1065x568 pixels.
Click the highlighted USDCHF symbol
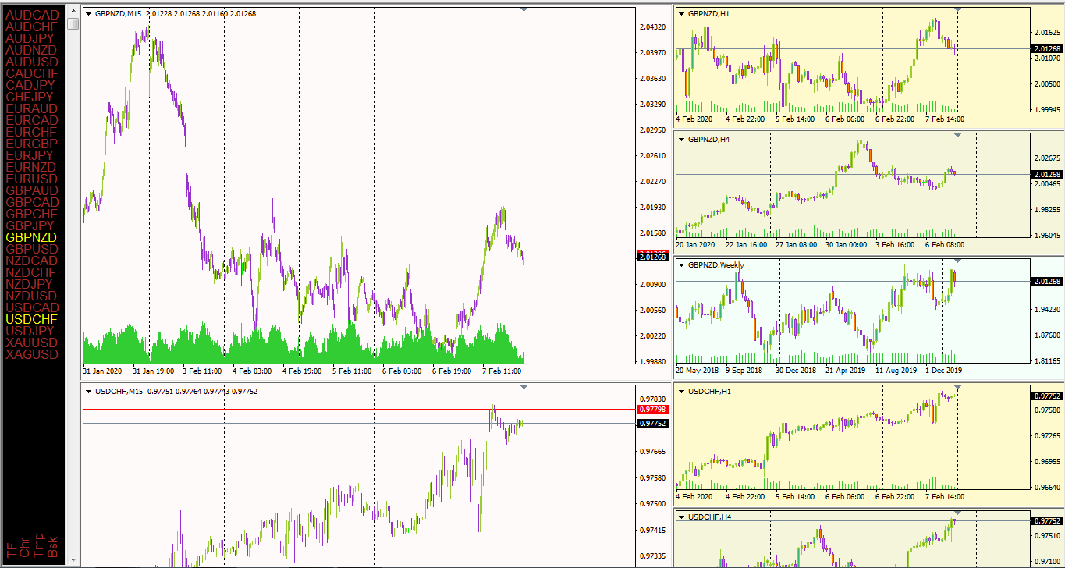point(32,319)
